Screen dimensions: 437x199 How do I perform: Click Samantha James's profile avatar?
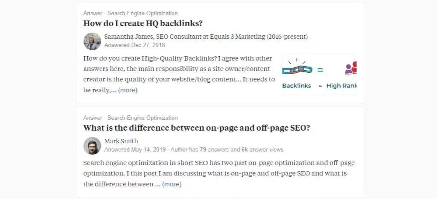pyautogui.click(x=92, y=41)
